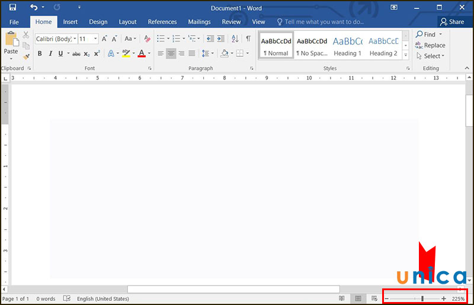
Task: Click the Cut scissors icon
Action: coord(26,35)
